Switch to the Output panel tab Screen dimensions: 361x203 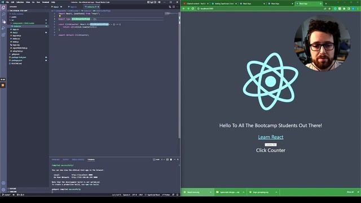(x=65, y=160)
